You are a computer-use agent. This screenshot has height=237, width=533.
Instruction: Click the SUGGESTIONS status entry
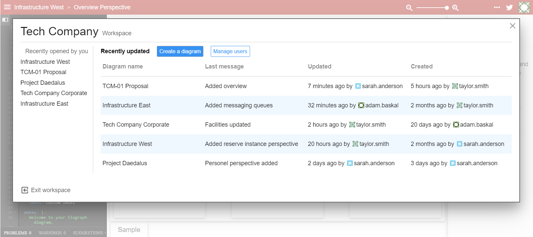click(x=89, y=233)
